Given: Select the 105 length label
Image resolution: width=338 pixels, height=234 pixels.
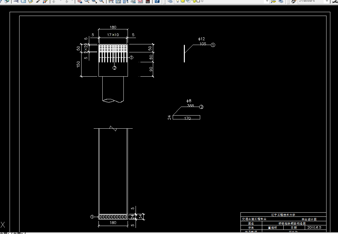Looking at the screenshot, I should click(203, 44).
